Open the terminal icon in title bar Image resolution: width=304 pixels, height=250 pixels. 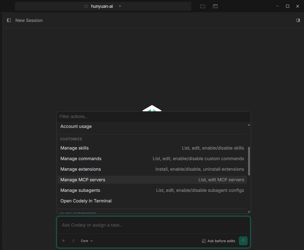[x=215, y=6]
